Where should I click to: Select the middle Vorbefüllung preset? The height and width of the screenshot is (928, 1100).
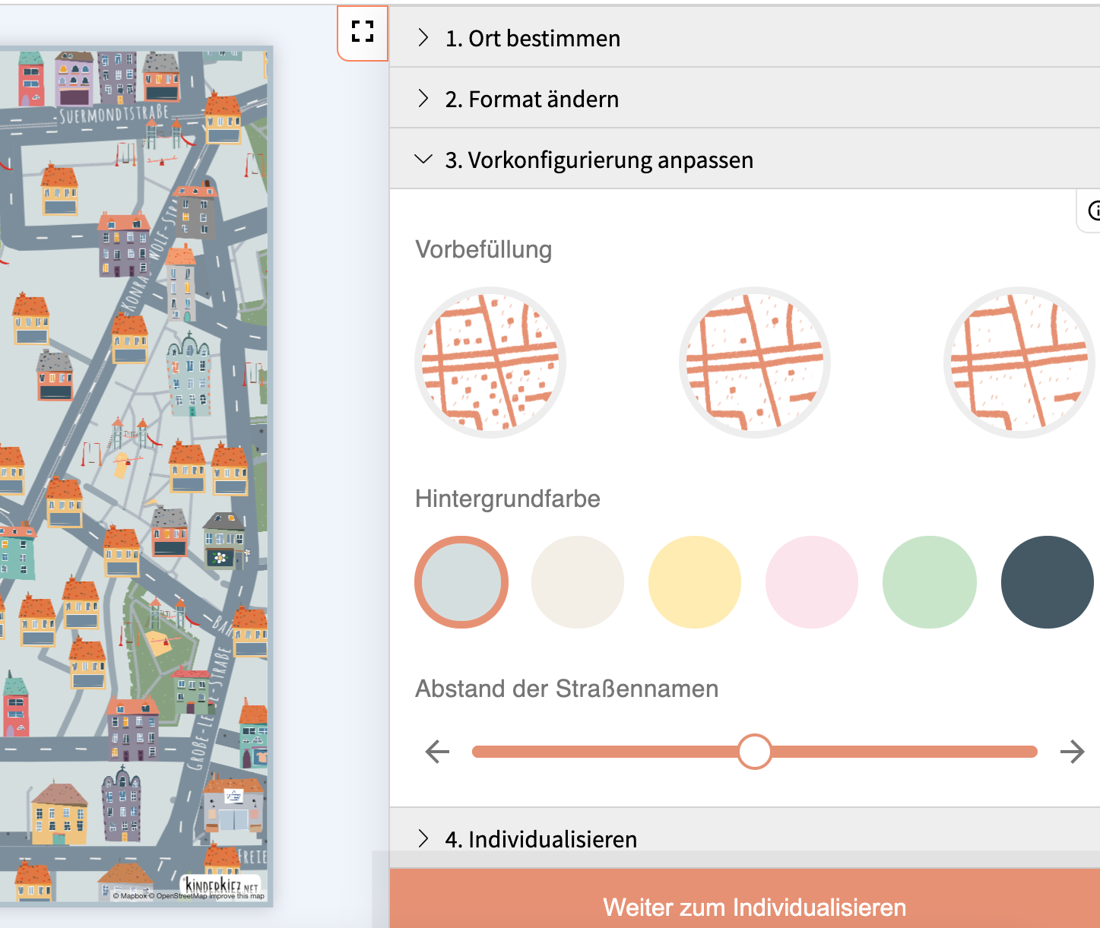click(754, 363)
